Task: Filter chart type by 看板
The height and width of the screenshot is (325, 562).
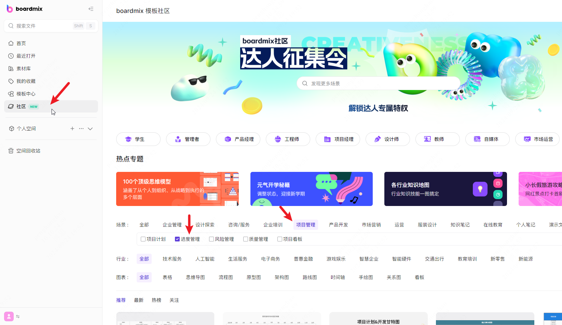Action: click(x=420, y=277)
